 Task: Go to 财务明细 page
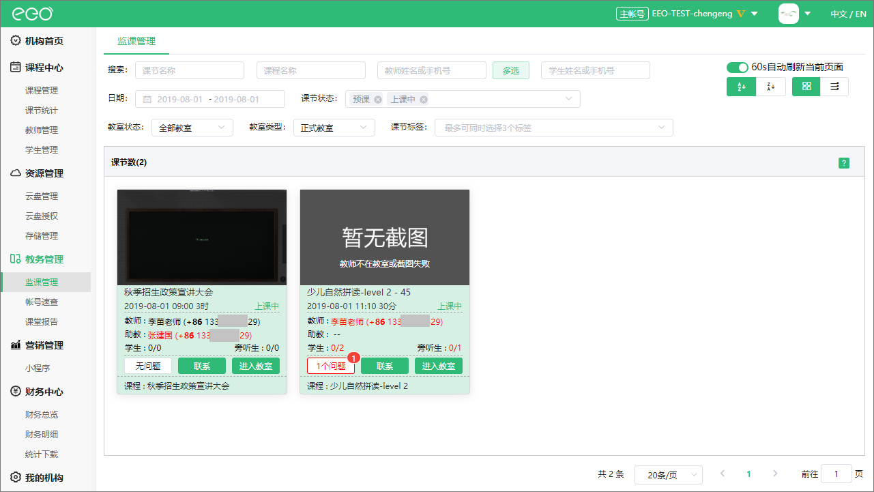(42, 434)
